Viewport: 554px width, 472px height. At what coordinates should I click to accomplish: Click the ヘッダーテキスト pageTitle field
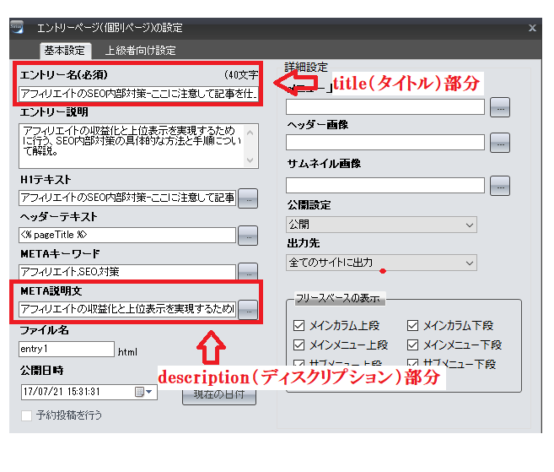point(127,235)
